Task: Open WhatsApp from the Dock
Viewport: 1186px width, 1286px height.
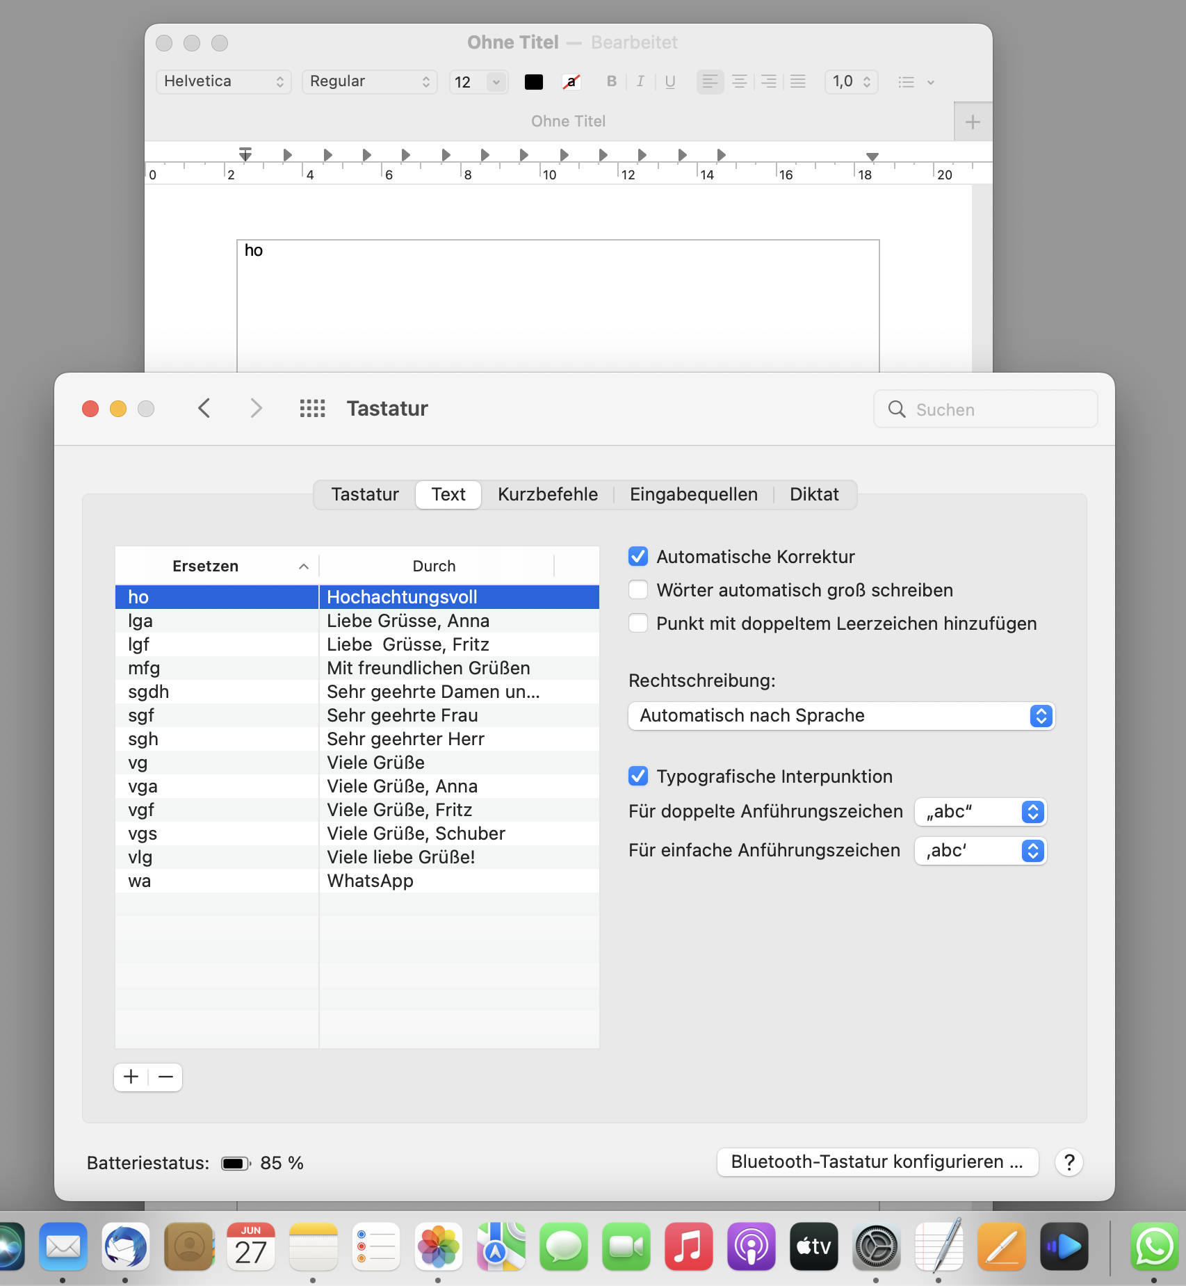Action: 1155,1246
